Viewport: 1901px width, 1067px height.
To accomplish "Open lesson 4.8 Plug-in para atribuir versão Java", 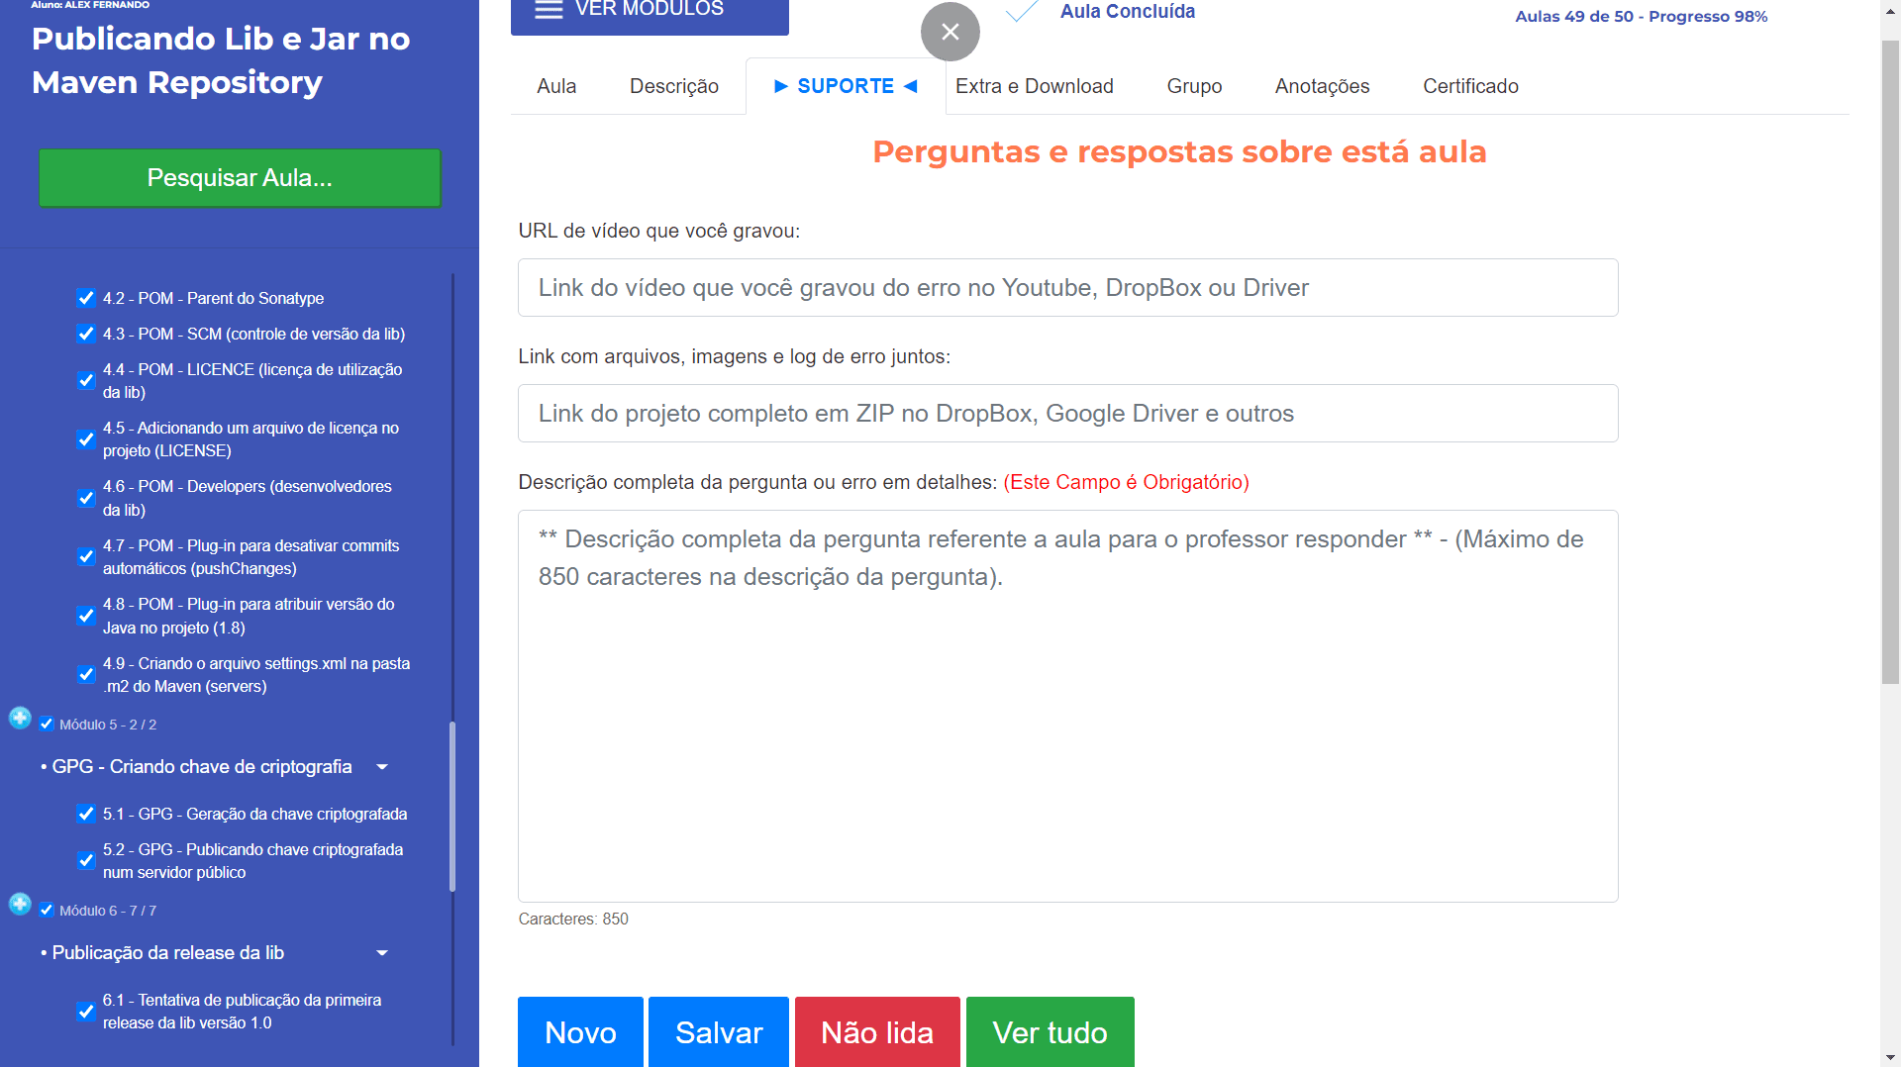I will 249,616.
